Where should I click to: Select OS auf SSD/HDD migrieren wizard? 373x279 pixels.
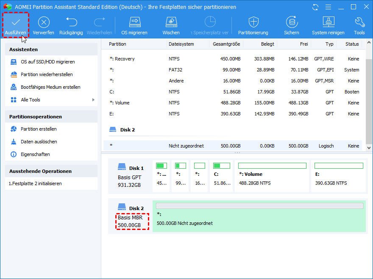[x=47, y=62]
